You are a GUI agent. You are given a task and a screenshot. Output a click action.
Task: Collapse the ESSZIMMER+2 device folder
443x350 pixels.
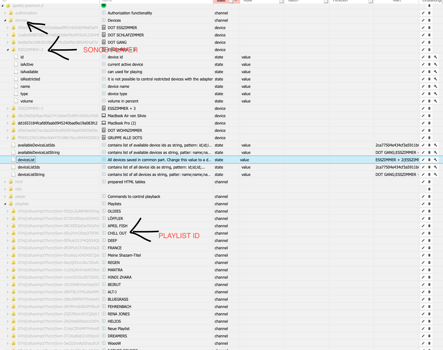coord(8,50)
